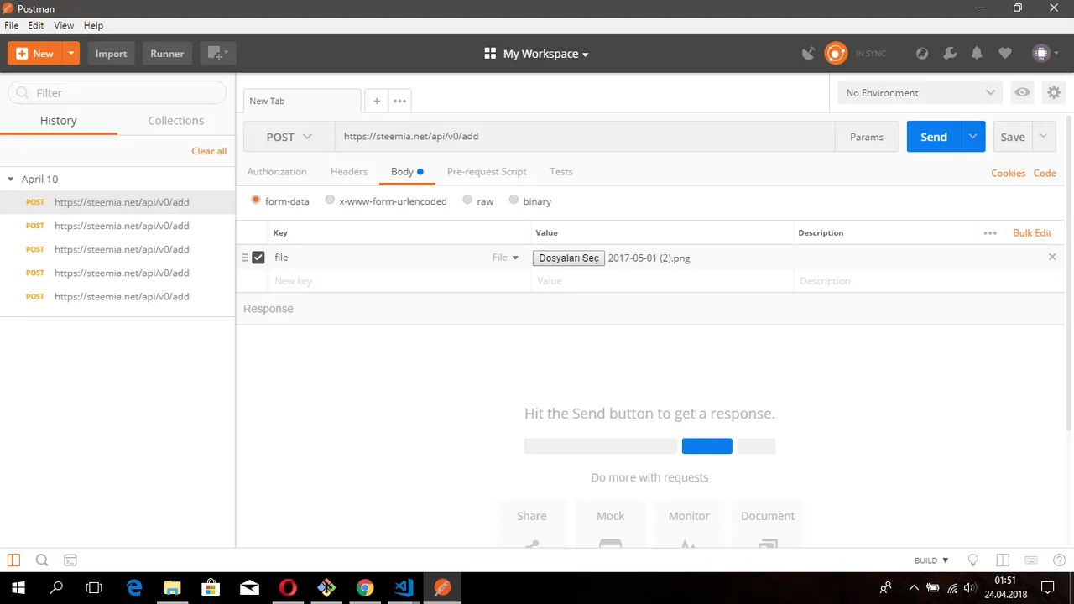The image size is (1074, 604).
Task: Open the new window icon in toolbar
Action: tap(218, 54)
